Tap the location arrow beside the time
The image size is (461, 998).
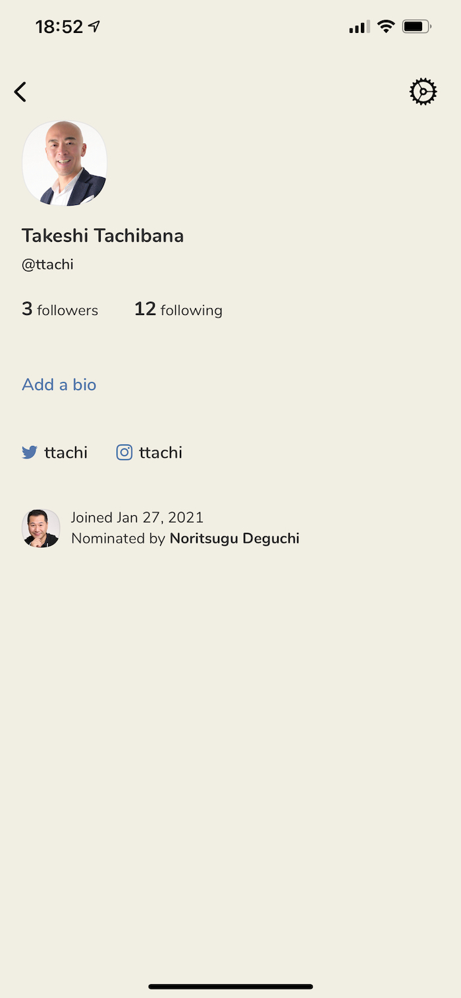click(95, 27)
